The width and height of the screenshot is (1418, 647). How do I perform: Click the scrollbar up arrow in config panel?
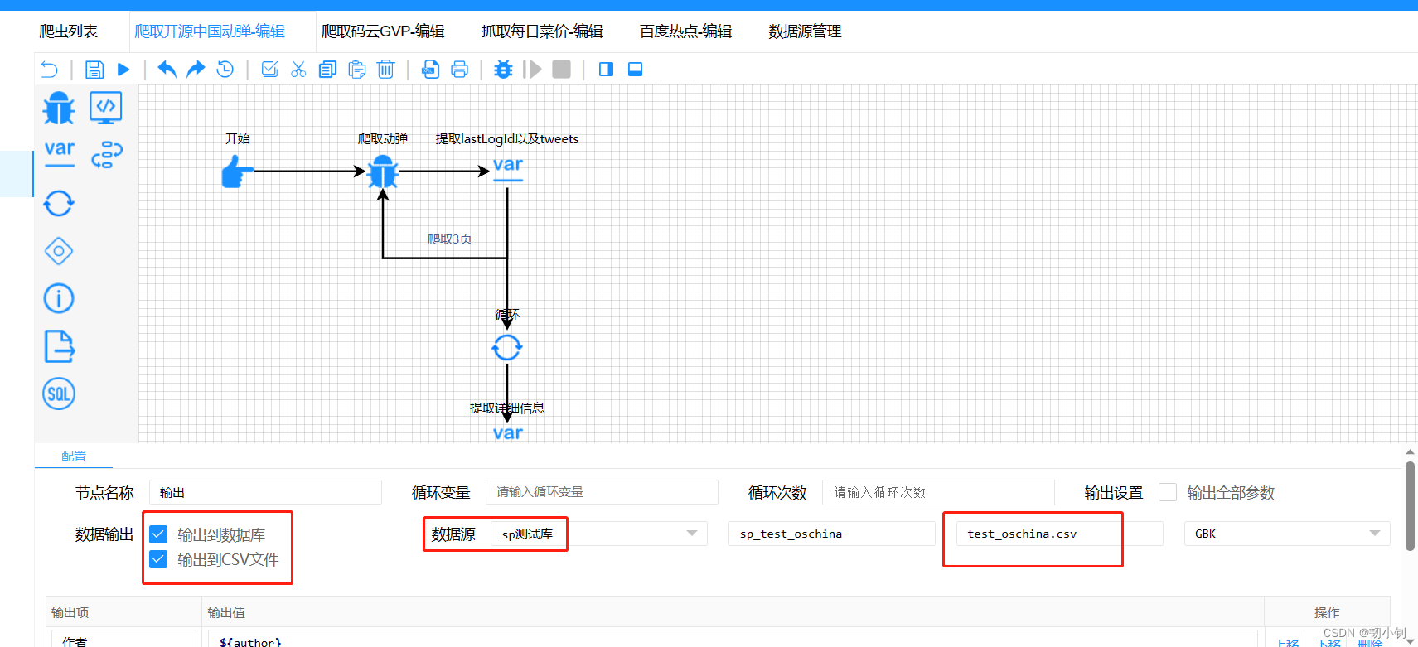[x=1410, y=452]
